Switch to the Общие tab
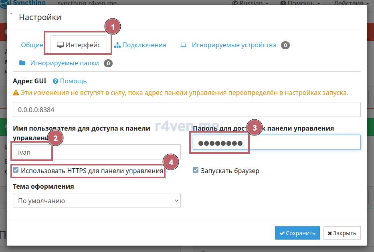374x252 pixels. (x=32, y=45)
